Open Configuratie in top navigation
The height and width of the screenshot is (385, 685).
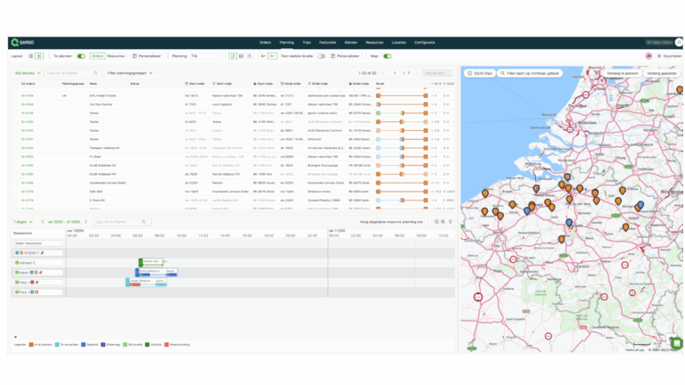point(425,43)
